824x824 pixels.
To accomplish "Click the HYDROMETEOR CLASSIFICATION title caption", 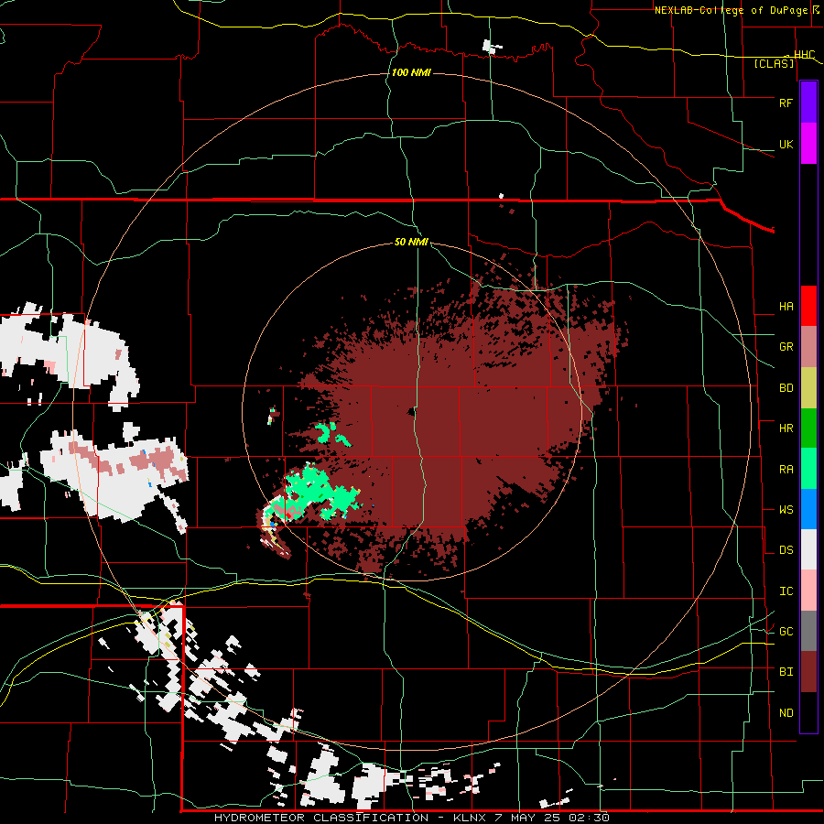I will (x=320, y=818).
